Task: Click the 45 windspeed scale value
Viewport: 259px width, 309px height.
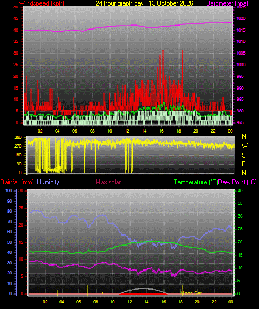Action: pos(16,19)
